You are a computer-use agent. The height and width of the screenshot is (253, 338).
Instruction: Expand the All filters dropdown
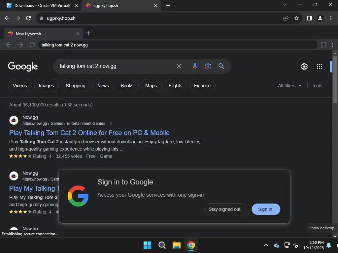(289, 86)
